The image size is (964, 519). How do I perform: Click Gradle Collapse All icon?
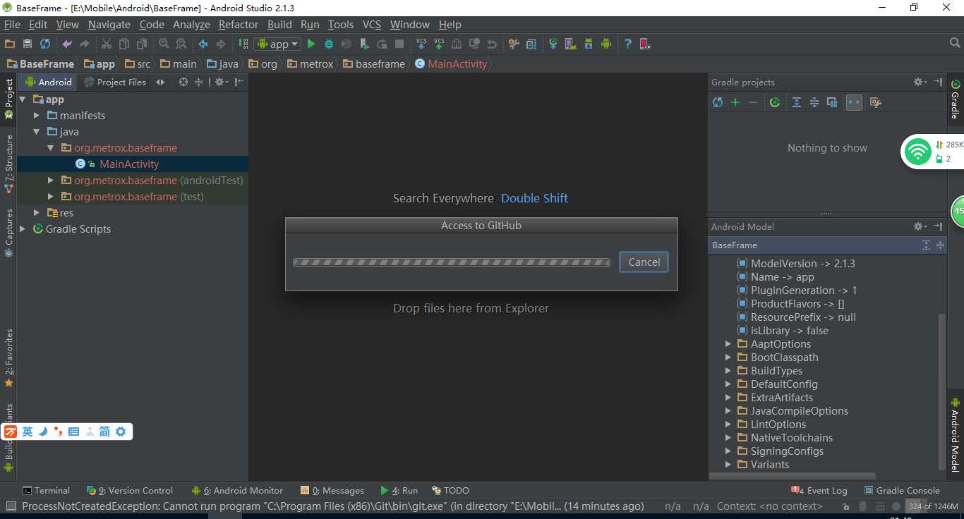point(814,102)
